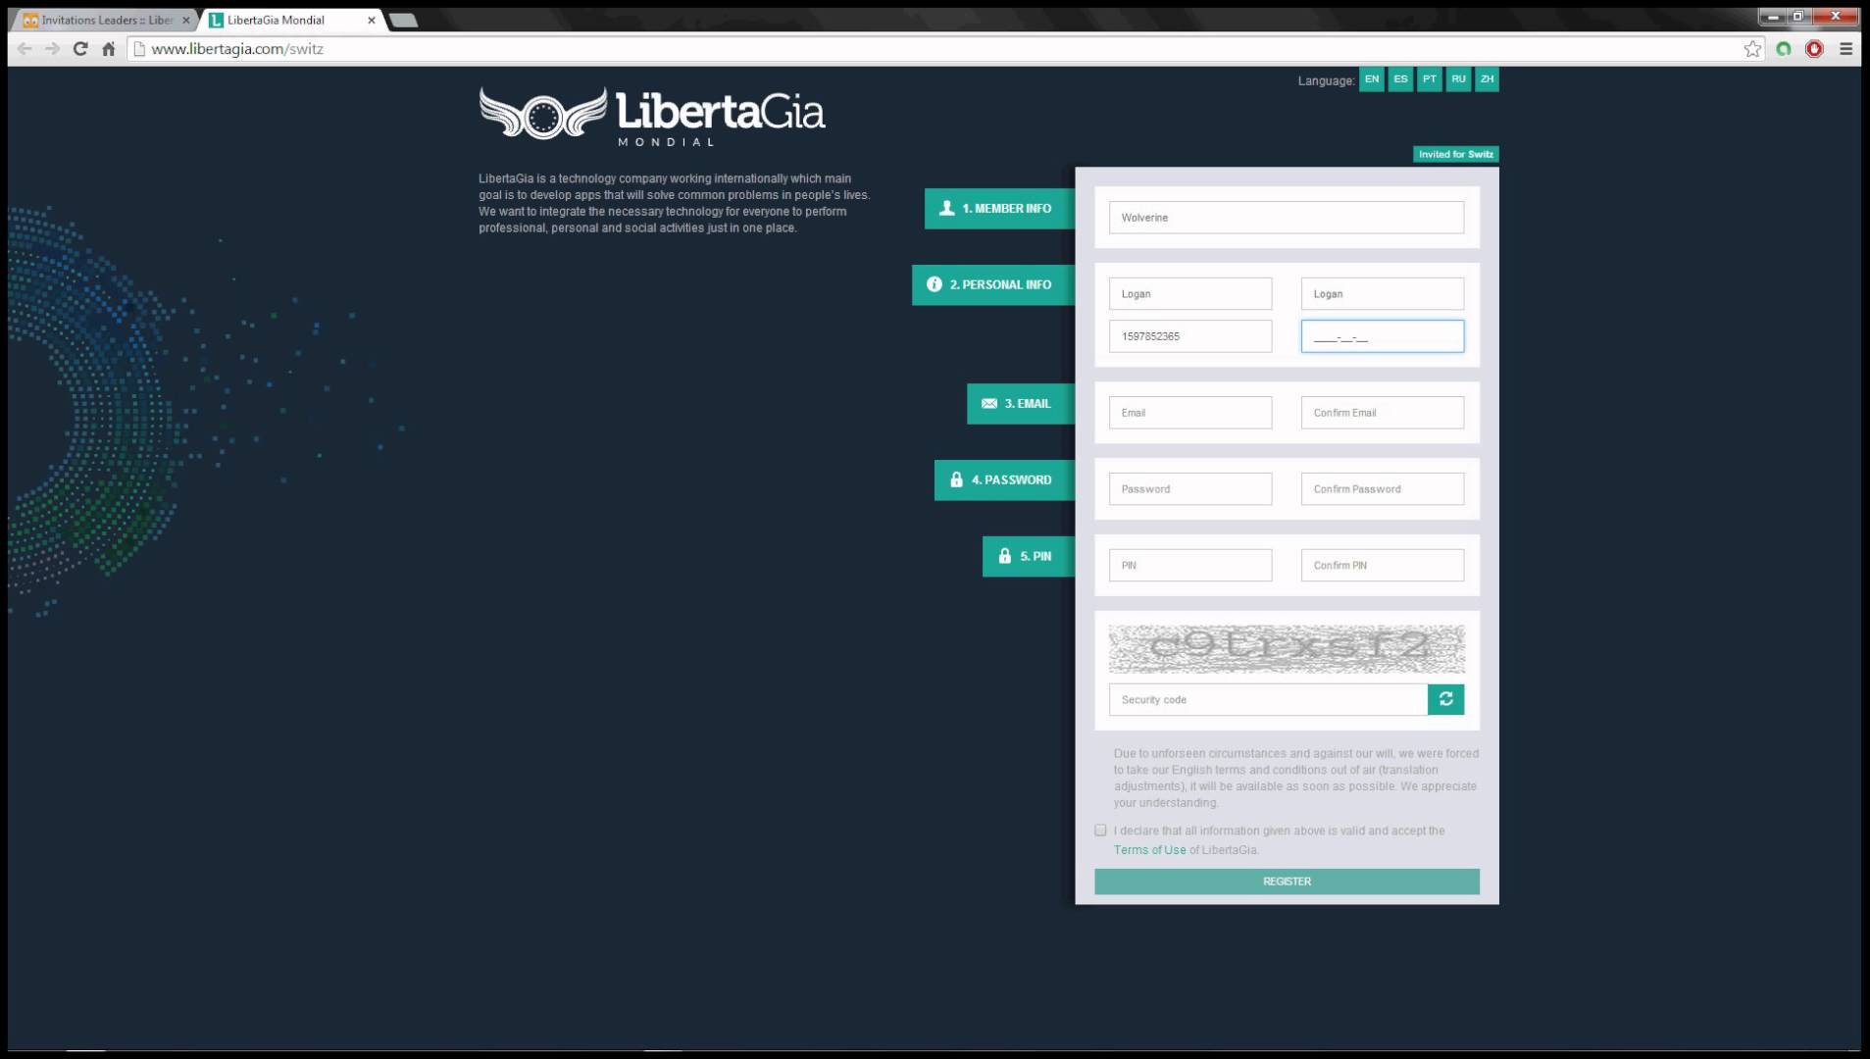The height and width of the screenshot is (1059, 1870).
Task: Click the 2. Personal Info step
Action: (x=993, y=284)
